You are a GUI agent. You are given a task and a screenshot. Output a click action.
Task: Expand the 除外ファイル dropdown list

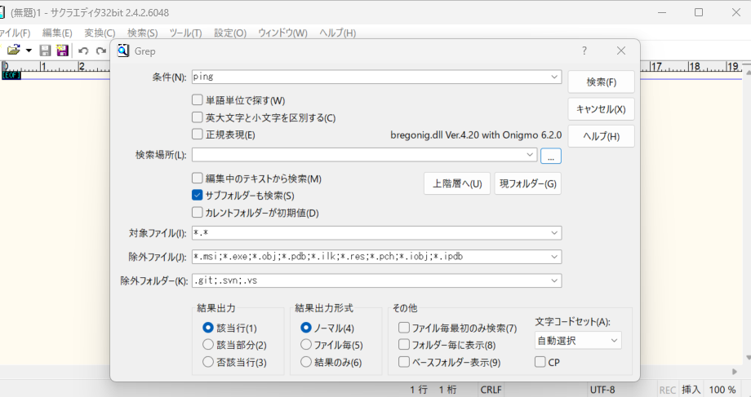pyautogui.click(x=553, y=257)
